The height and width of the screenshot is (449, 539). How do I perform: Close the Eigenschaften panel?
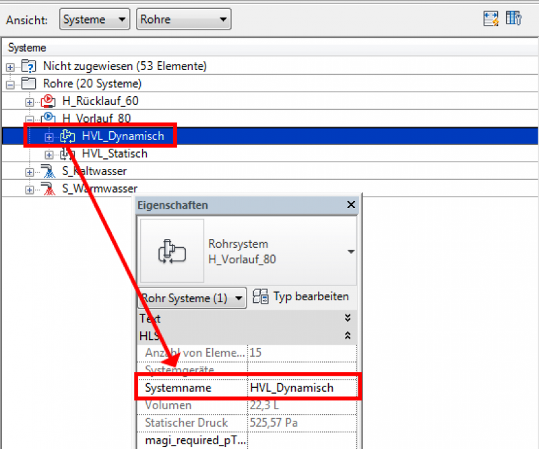350,205
